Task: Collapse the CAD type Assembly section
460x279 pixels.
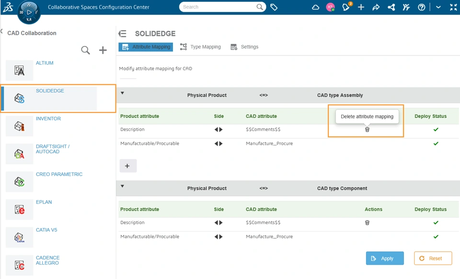Action: (122, 93)
